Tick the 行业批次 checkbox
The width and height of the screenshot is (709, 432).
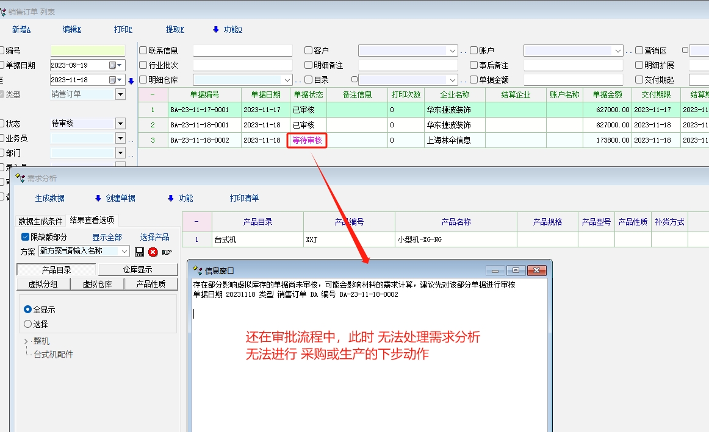click(x=143, y=65)
